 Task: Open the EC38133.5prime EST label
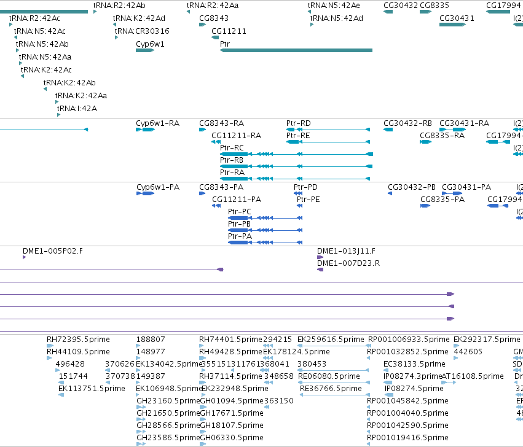point(414,364)
